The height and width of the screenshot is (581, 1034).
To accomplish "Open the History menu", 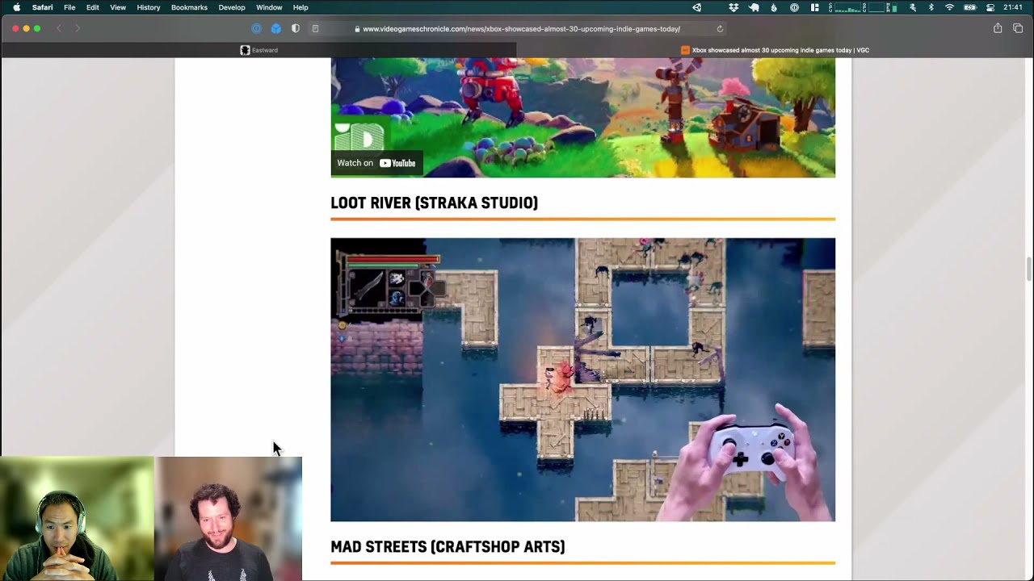I will pos(149,7).
